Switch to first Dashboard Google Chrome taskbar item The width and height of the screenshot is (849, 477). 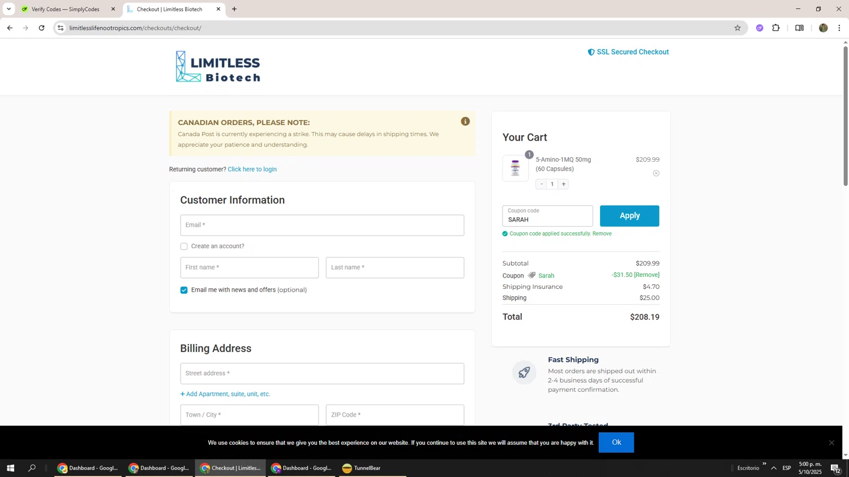[88, 469]
